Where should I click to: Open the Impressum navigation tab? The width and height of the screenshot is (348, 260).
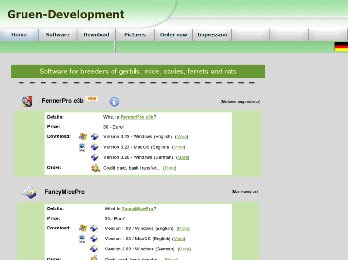[212, 34]
